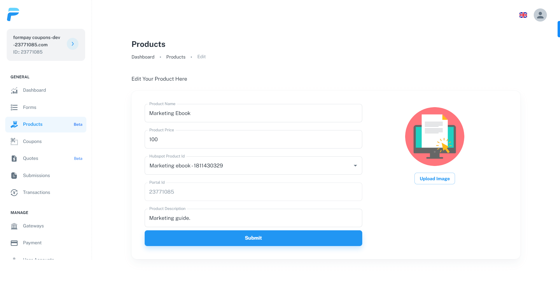Focus the Product Name input field
This screenshot has width=560, height=297.
click(253, 113)
